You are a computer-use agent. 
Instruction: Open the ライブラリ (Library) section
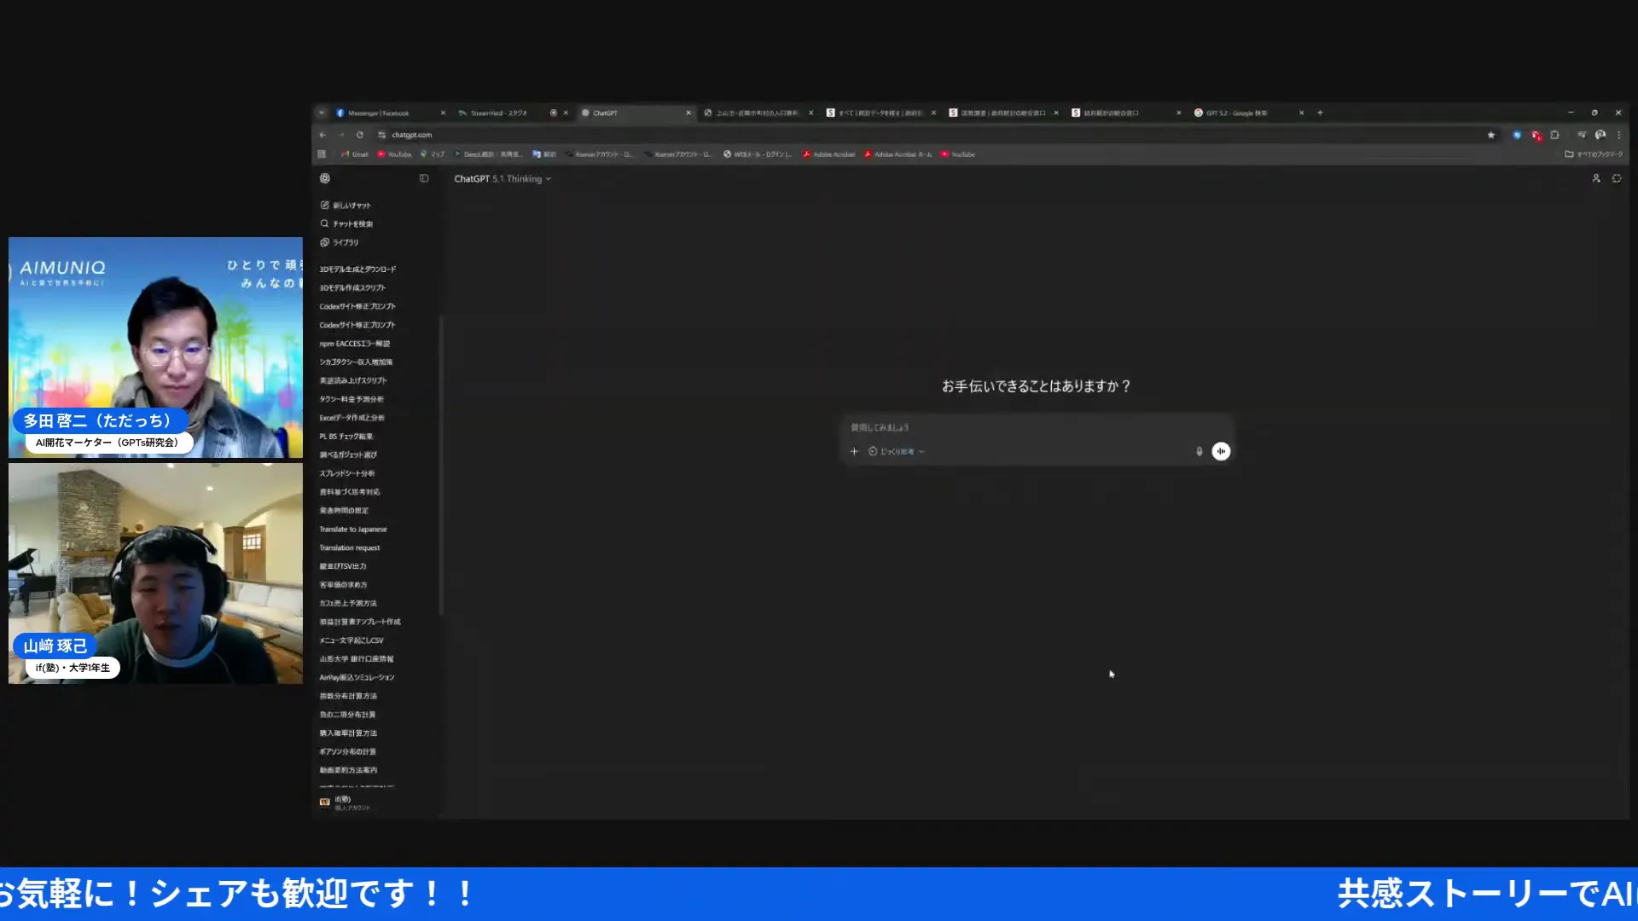[x=345, y=242]
